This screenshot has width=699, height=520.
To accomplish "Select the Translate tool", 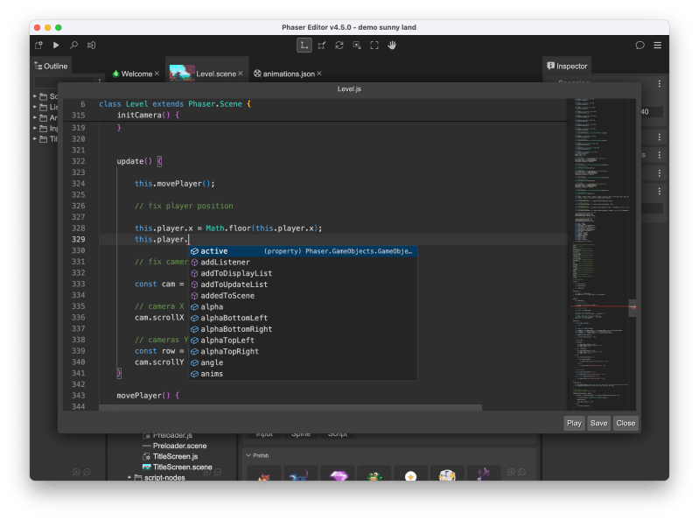I will coord(304,45).
